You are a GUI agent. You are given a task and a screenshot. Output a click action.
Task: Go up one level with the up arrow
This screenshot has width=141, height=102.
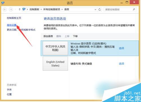coord(20,9)
